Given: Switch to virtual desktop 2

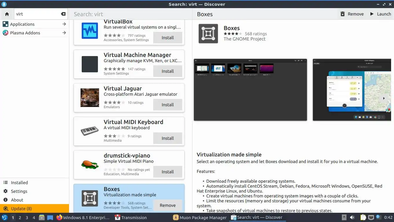Looking at the screenshot, I should [20, 217].
